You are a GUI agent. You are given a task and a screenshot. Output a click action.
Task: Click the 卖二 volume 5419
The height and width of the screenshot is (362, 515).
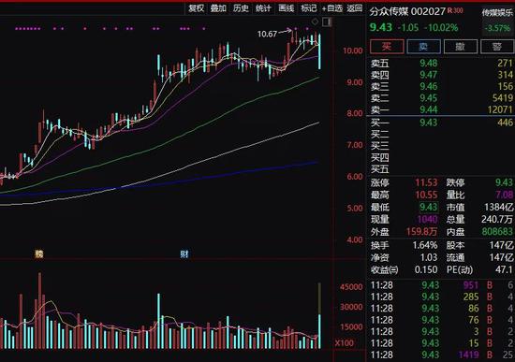pos(503,98)
